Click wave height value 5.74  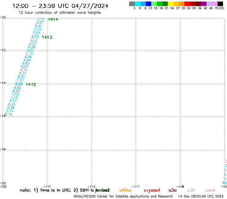pos(10,111)
